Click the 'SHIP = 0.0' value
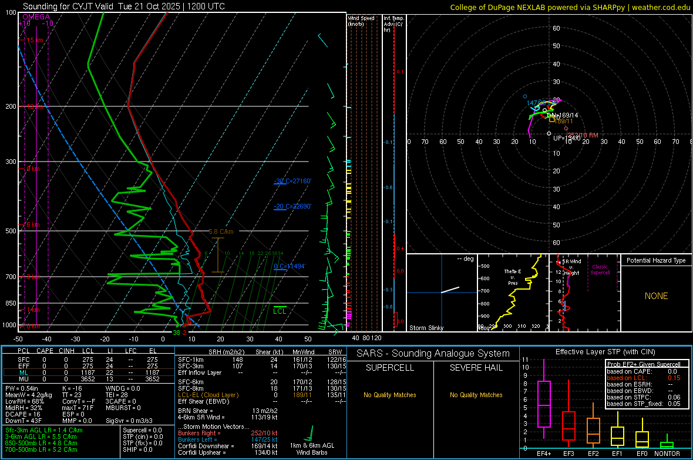Image resolution: width=693 pixels, height=460 pixels. (137, 449)
